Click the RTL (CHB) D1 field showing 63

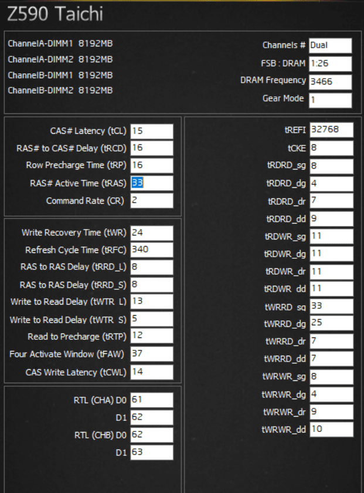152,453
